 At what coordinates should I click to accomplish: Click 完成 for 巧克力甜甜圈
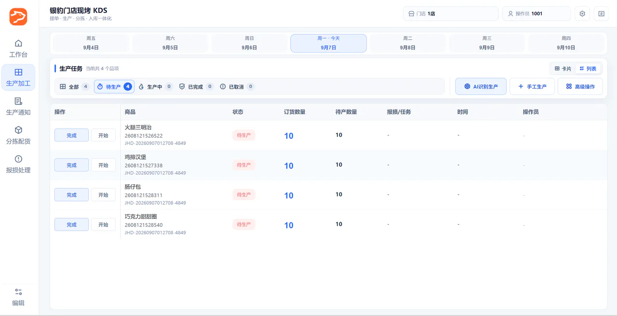[x=71, y=225]
